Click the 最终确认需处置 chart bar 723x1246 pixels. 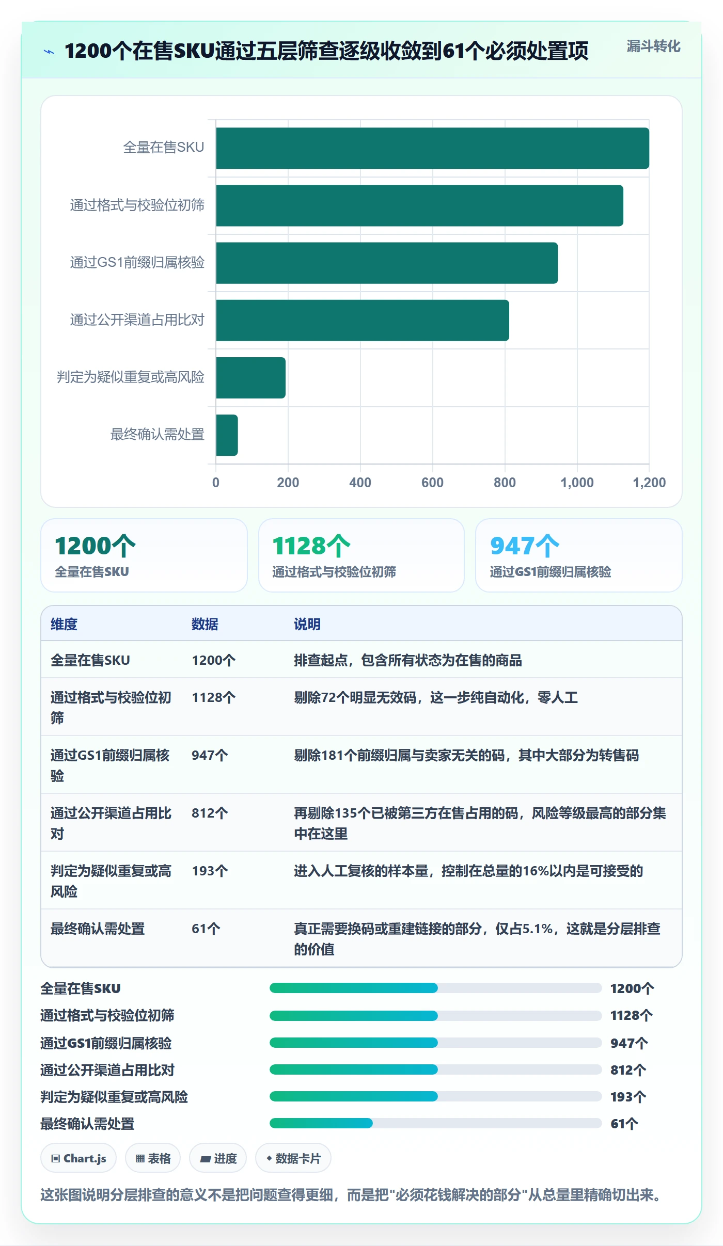click(x=227, y=435)
